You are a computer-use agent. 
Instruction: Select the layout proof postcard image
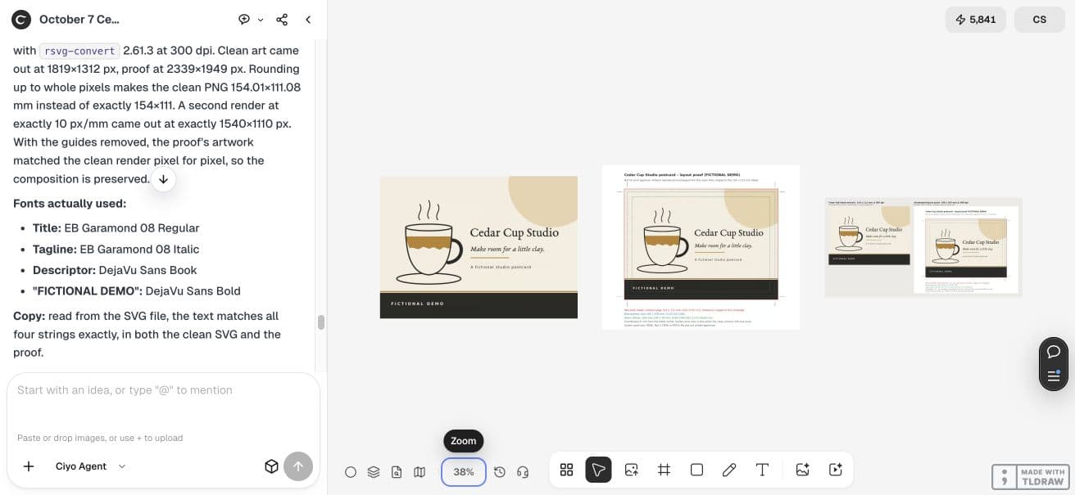(701, 247)
